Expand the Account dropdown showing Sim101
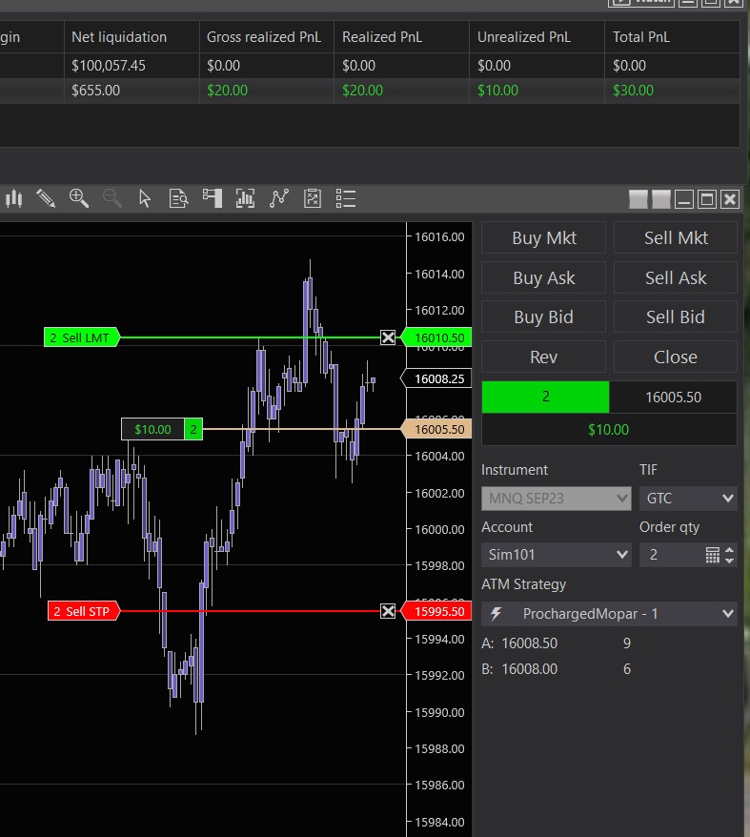The height and width of the screenshot is (837, 750). tap(556, 554)
